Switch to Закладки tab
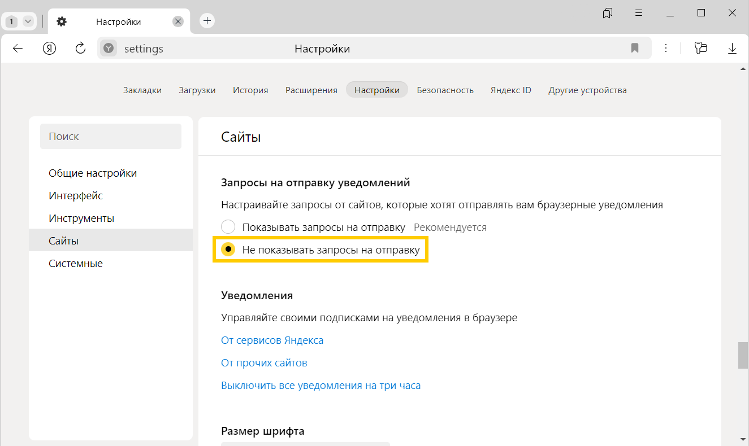This screenshot has width=749, height=446. pos(142,90)
